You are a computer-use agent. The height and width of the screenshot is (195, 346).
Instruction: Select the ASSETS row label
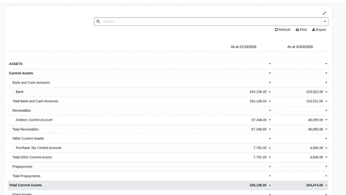click(x=16, y=64)
